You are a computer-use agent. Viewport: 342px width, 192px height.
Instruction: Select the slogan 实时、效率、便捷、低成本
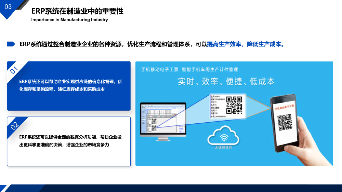coord(226,82)
